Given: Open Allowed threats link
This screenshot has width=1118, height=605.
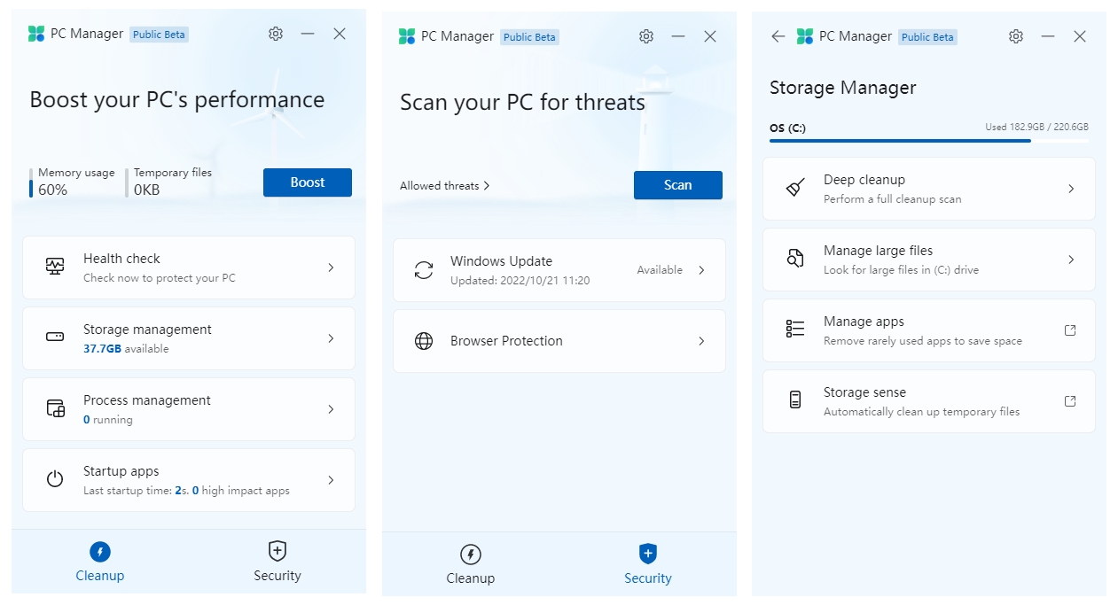Looking at the screenshot, I should click(444, 185).
